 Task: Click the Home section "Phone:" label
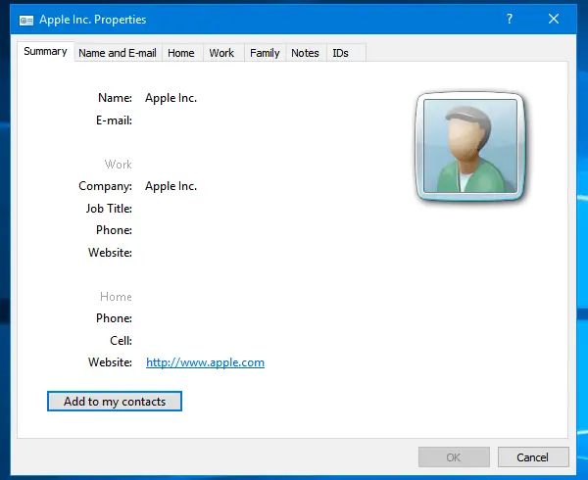(114, 318)
